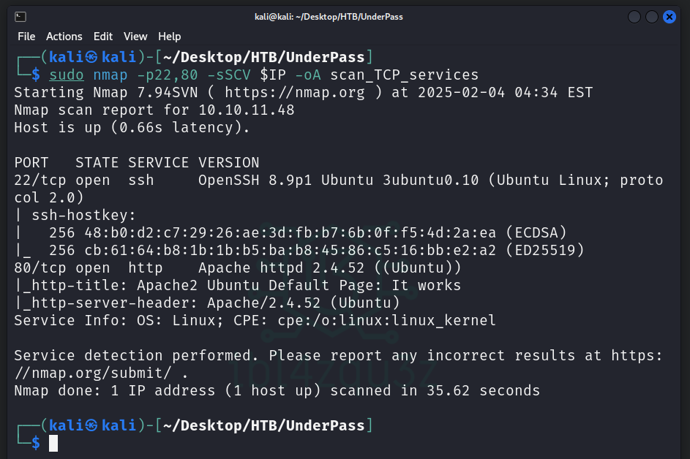The width and height of the screenshot is (690, 459).
Task: Click the Kali dragon icon in the bottom prompt
Action: pyautogui.click(x=91, y=425)
